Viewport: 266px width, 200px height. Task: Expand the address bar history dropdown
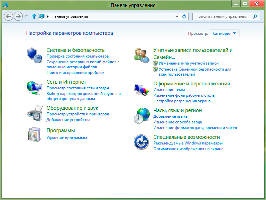pyautogui.click(x=177, y=16)
